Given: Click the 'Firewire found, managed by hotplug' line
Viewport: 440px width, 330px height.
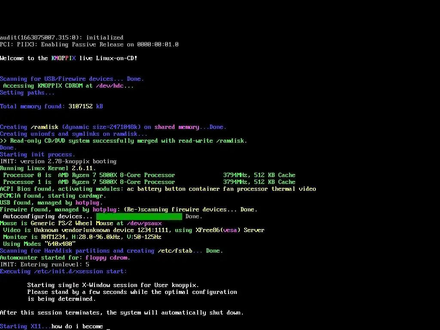Looking at the screenshot, I should (x=128, y=210).
